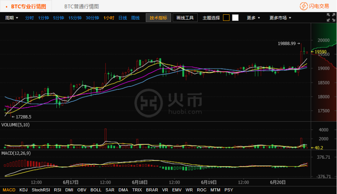Click the fullscreen expand icon
The image size is (337, 194).
pos(331,17)
